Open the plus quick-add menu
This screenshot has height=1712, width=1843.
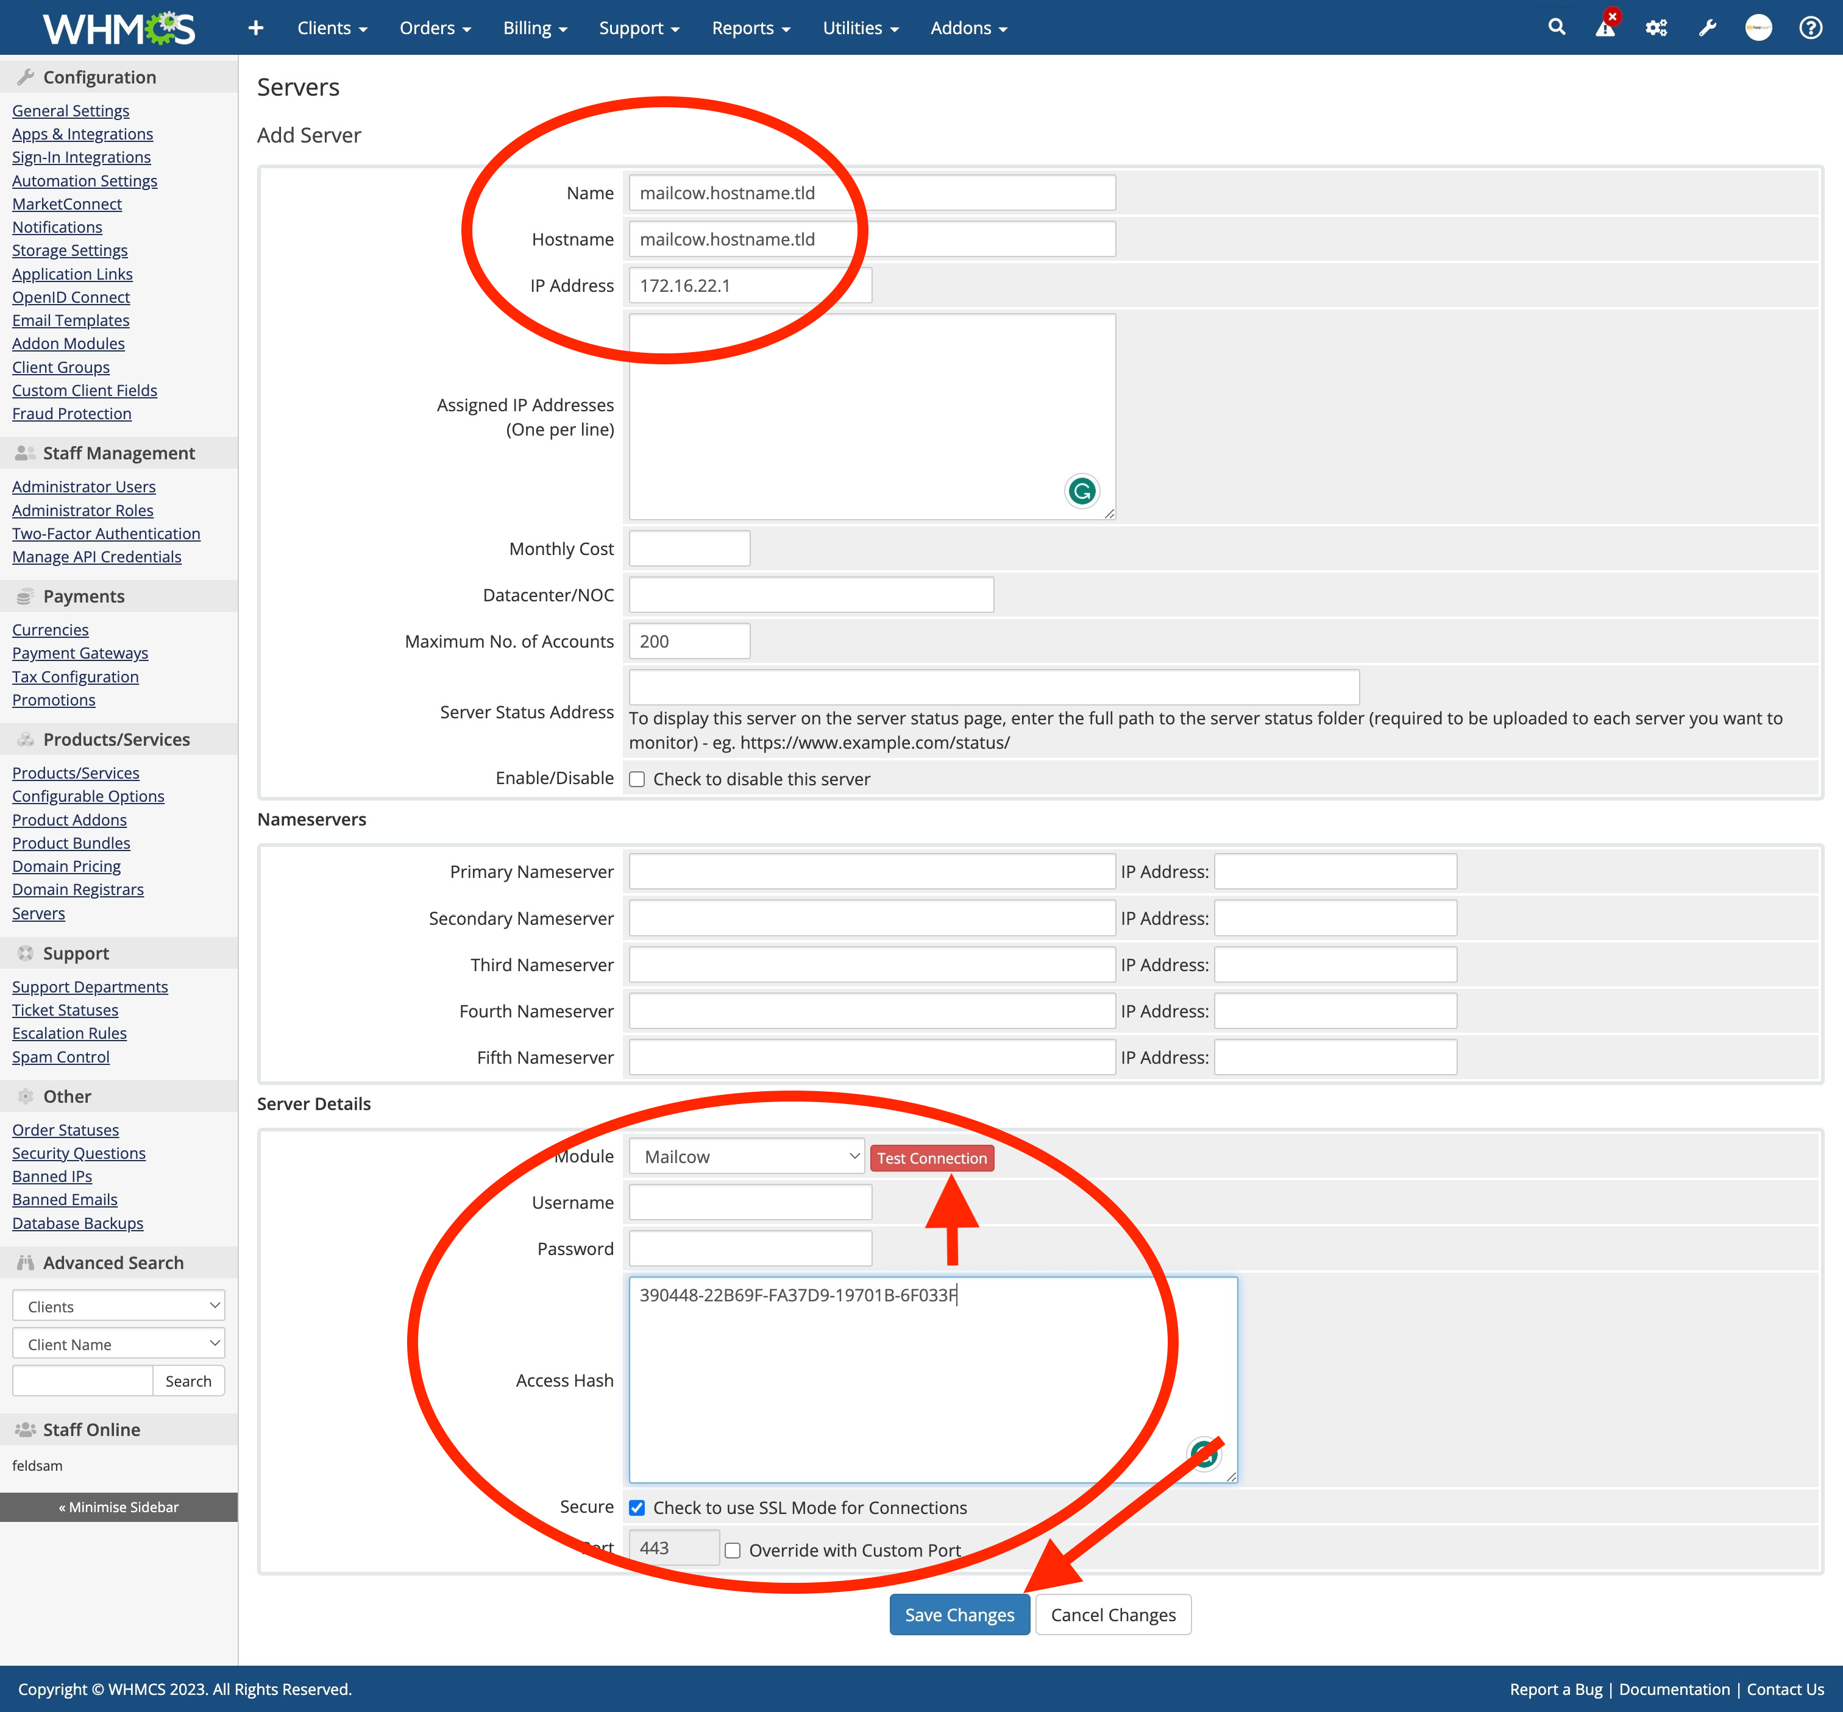pyautogui.click(x=256, y=29)
